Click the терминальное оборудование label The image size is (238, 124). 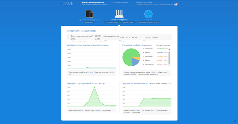[x=89, y=20]
